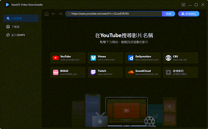Open the 影片轉MP3 converter tab
The height and width of the screenshot is (129, 208).
(21, 35)
